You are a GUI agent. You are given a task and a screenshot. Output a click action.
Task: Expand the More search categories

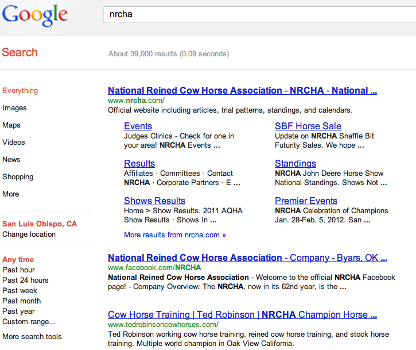(11, 194)
